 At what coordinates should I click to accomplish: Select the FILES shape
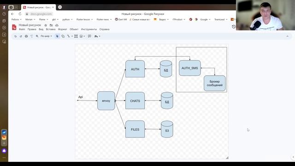point(135,129)
